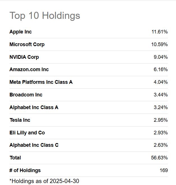
Task: Select the 9.04% NVIDIA percentage
Action: tap(161, 57)
